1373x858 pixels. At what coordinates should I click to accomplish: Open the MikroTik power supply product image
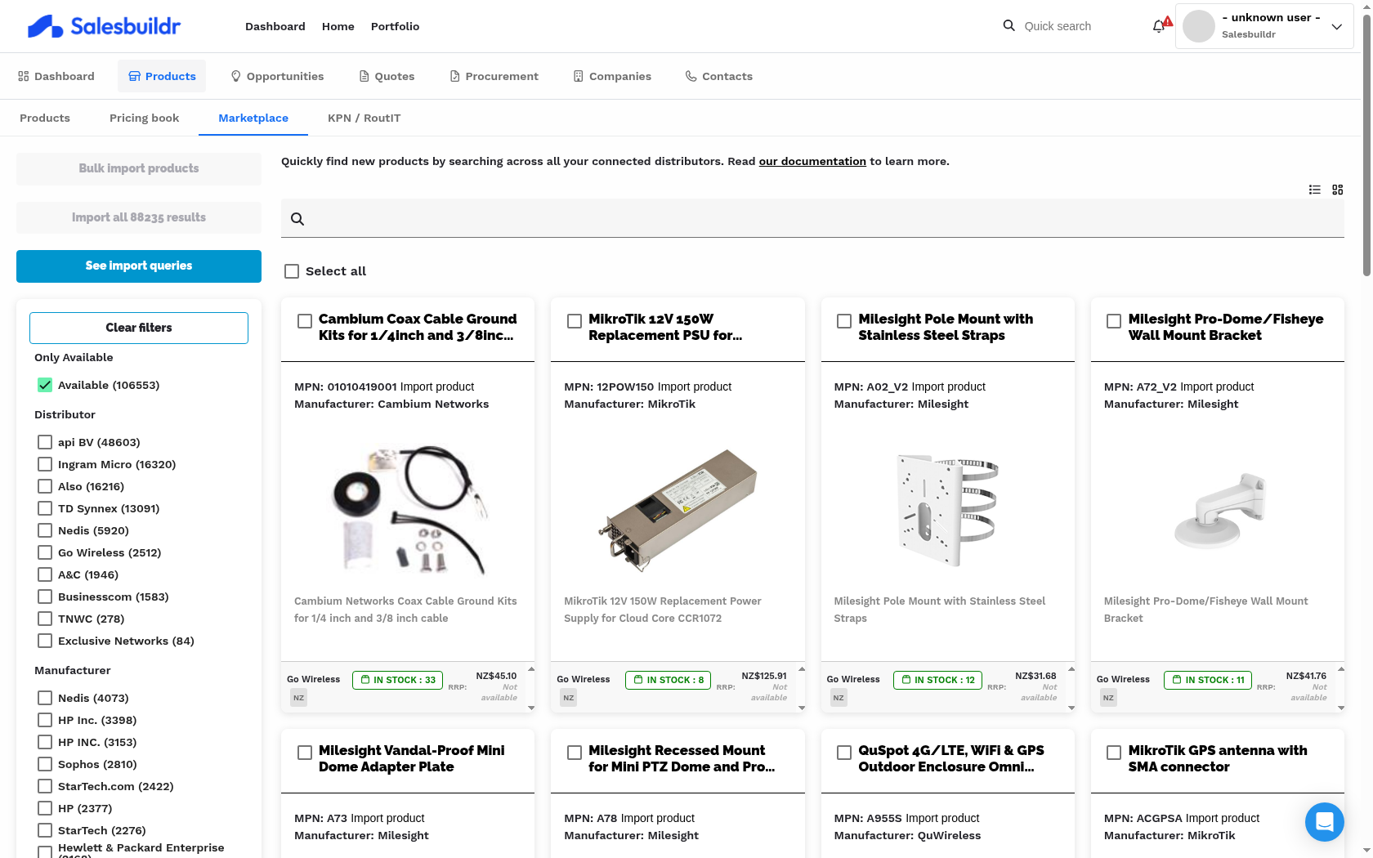[678, 510]
